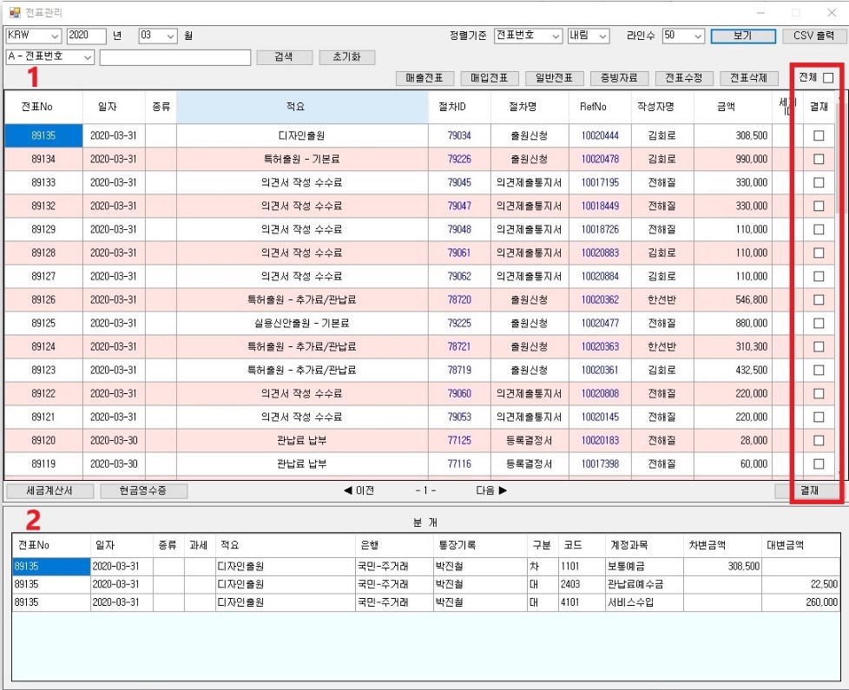Open RefNo link 10017195
The image size is (849, 690).
coord(600,182)
